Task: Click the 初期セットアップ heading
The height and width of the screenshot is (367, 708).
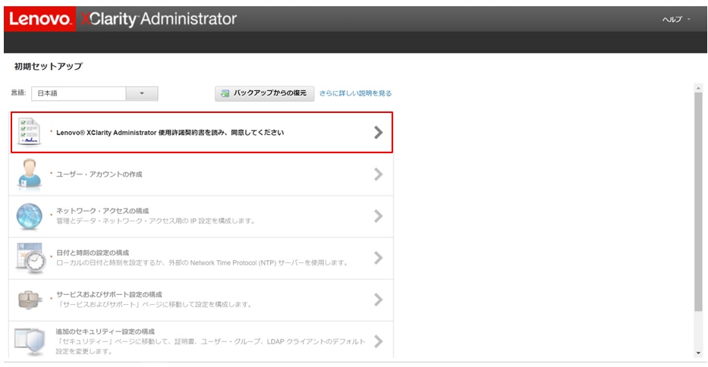Action: pyautogui.click(x=49, y=67)
